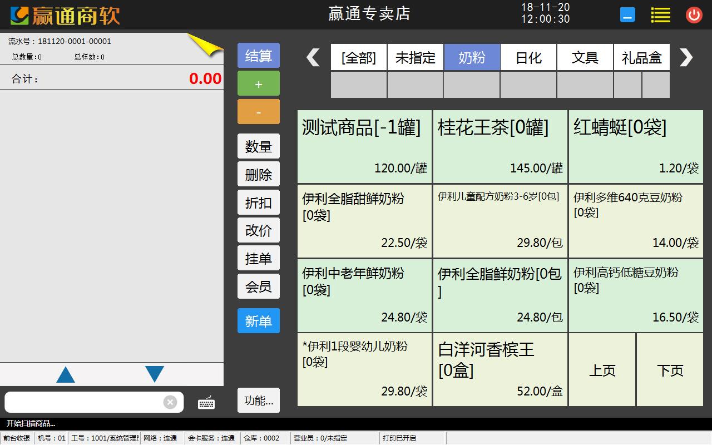Screen dimensions: 712x445
Task: Open the on-screen keyboard icon
Action: [x=206, y=402]
